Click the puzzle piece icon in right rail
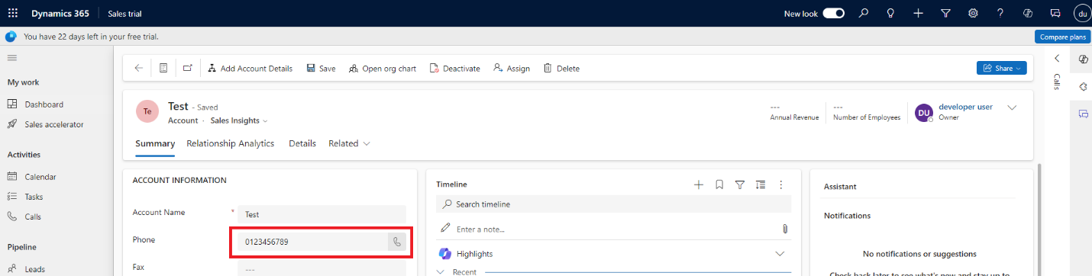Screen dimensions: 1092x276 click(1083, 87)
